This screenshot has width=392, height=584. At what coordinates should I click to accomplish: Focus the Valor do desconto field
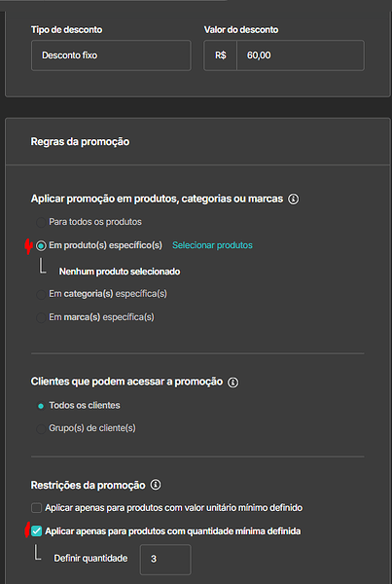point(301,55)
